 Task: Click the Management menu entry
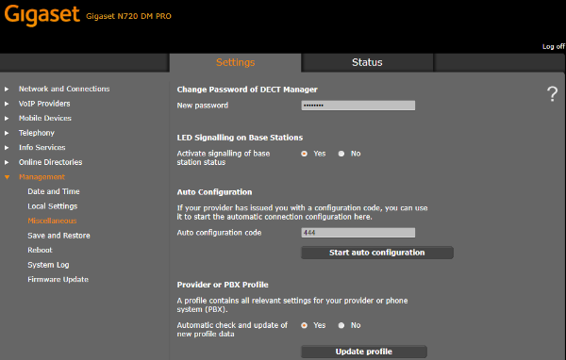click(42, 177)
